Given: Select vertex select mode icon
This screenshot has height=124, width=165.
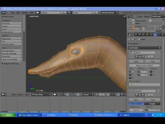Looking at the screenshot, I should 97,95.
